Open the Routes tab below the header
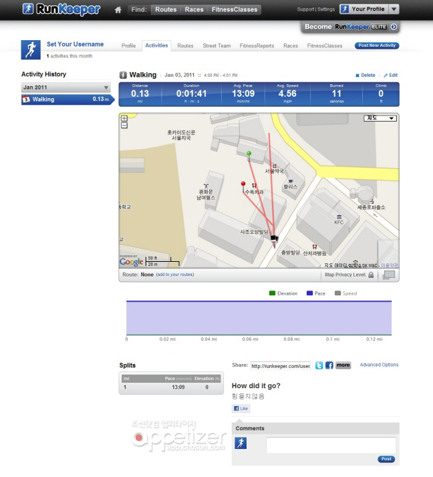 (x=185, y=45)
